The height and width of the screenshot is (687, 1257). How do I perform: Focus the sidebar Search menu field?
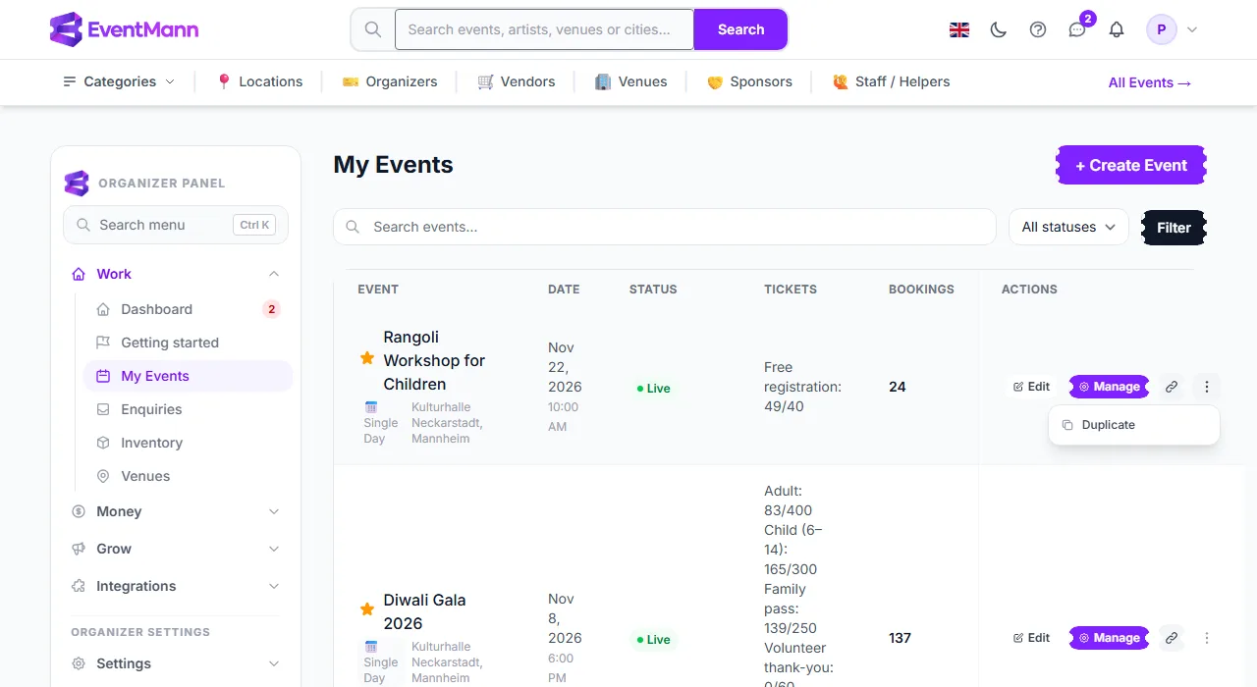(176, 225)
